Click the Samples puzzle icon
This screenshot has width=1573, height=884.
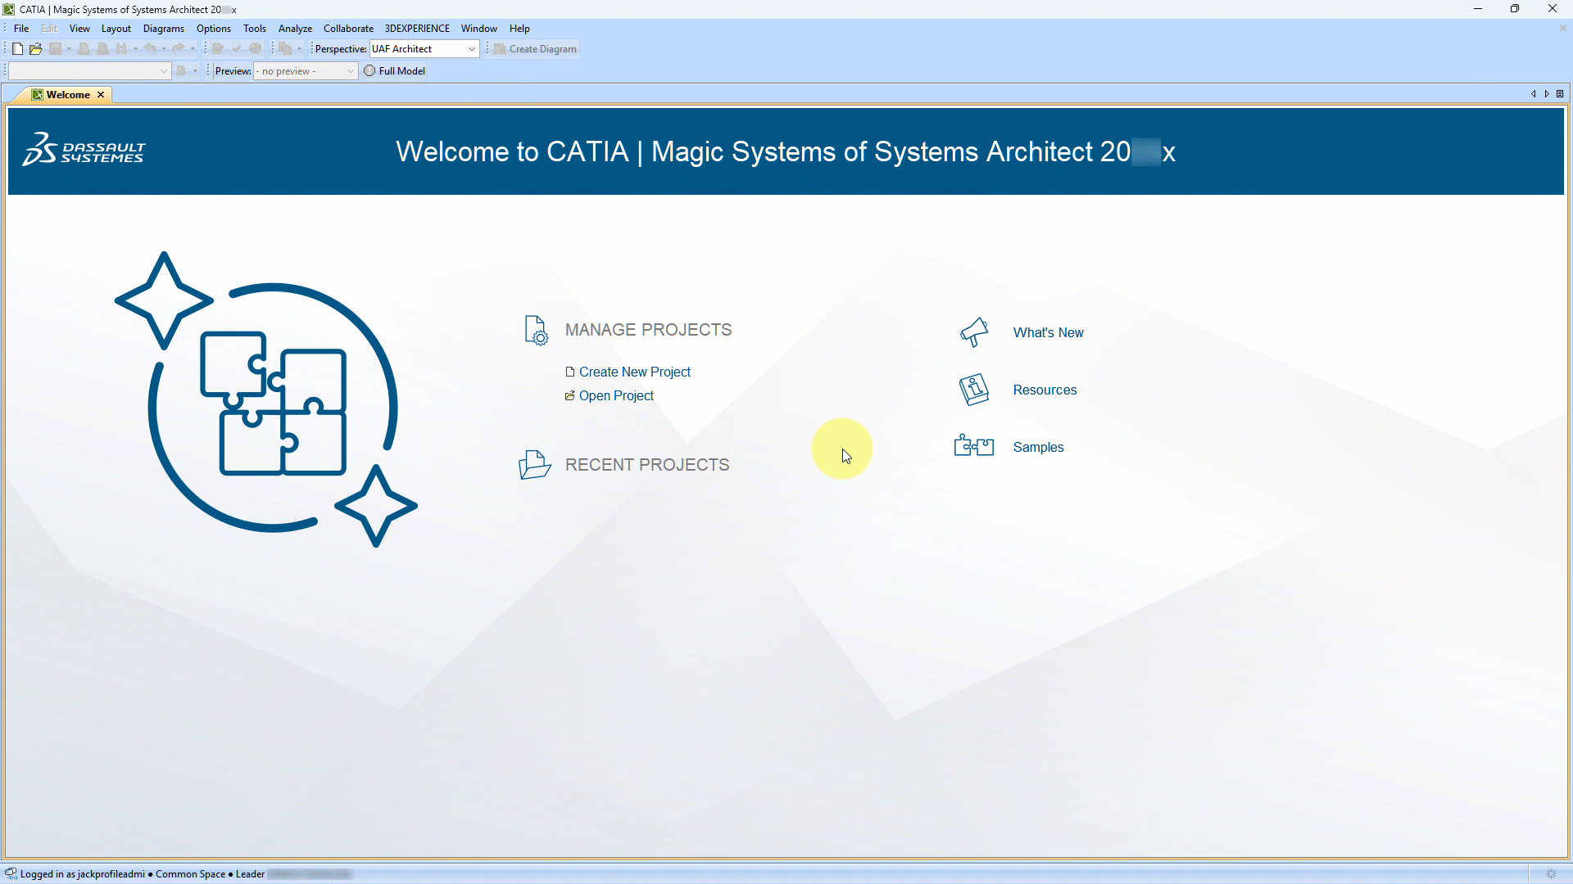point(974,446)
